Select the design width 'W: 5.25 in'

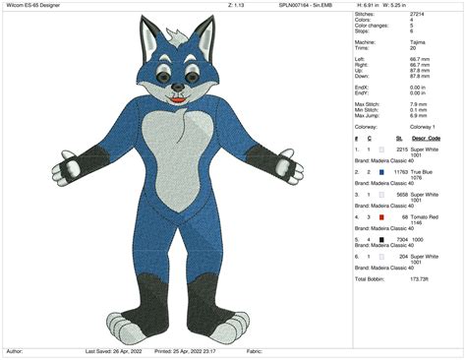394,5
